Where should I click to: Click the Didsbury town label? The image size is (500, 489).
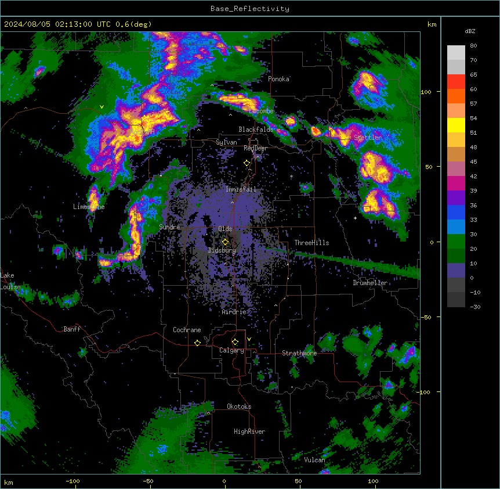click(222, 250)
